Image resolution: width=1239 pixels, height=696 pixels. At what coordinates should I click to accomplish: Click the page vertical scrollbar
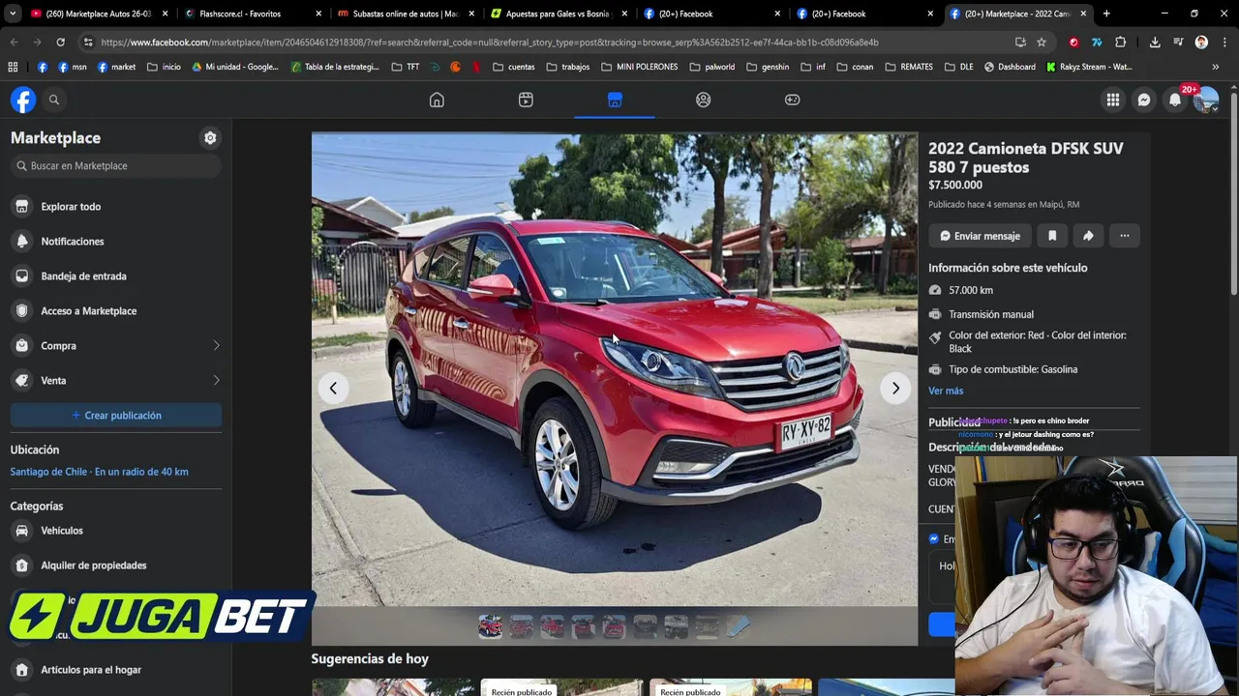[1233, 193]
